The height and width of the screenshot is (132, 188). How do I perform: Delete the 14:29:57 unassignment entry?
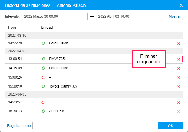[178, 102]
